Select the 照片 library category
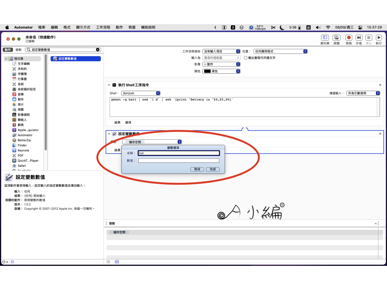Image resolution: width=387 pixels, height=290 pixels. pos(20,105)
